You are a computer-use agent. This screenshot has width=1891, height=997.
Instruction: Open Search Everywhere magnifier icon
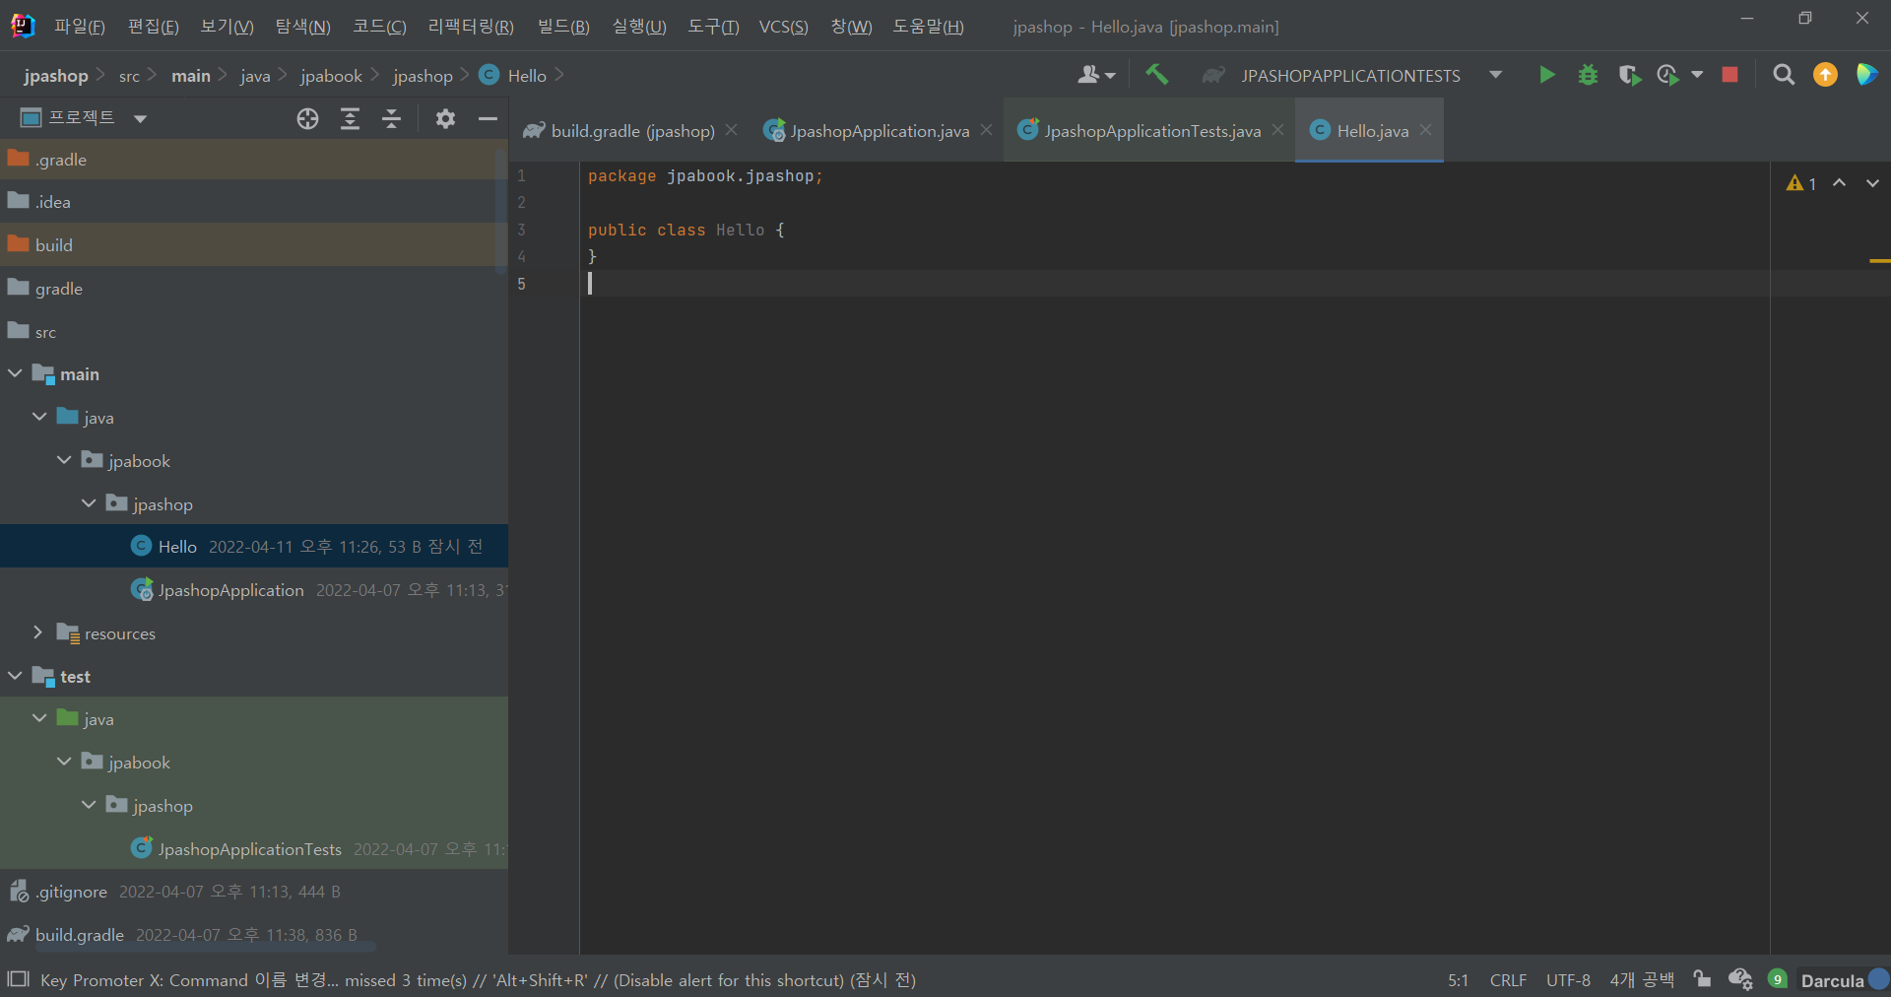pyautogui.click(x=1783, y=75)
